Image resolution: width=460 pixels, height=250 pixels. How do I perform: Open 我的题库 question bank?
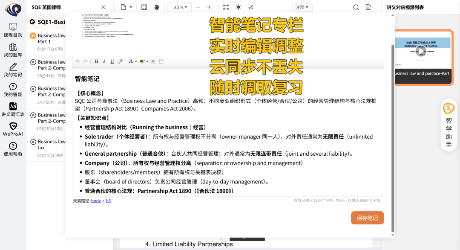(x=13, y=50)
